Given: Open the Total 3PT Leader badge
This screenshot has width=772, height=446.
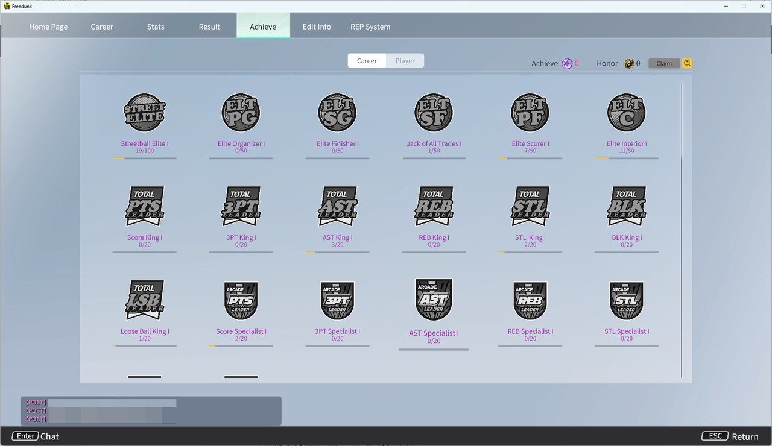Looking at the screenshot, I should pos(241,206).
